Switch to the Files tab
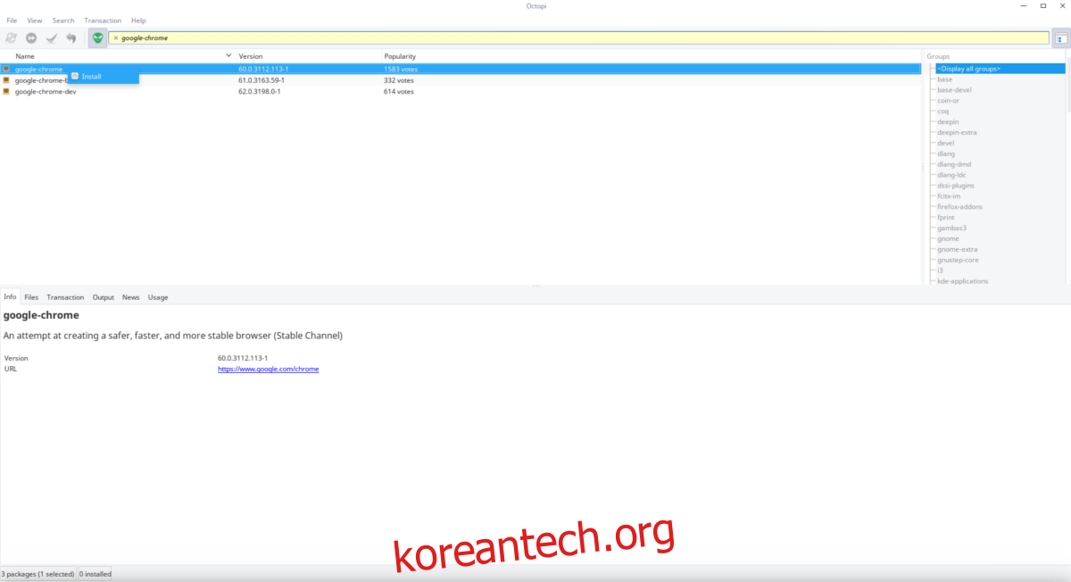Image resolution: width=1071 pixels, height=582 pixels. click(x=31, y=297)
